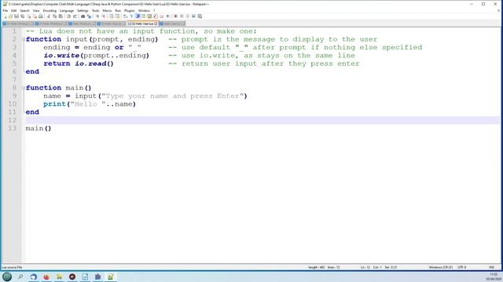Open the Plugins menu

click(130, 10)
